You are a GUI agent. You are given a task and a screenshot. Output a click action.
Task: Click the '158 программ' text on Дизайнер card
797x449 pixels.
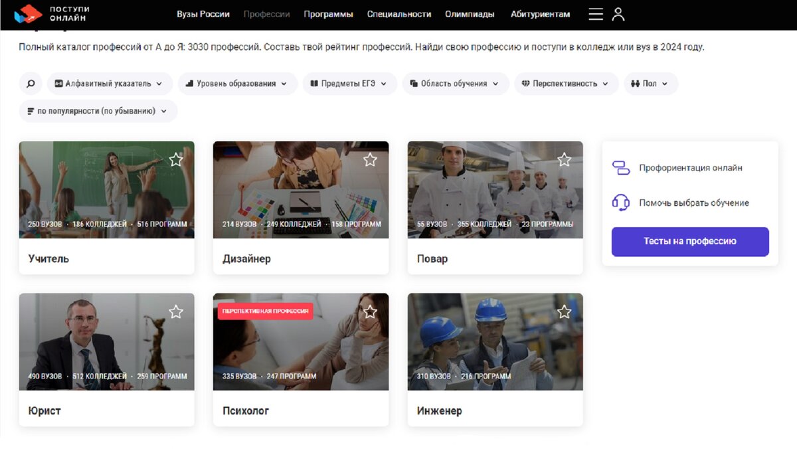pos(357,224)
